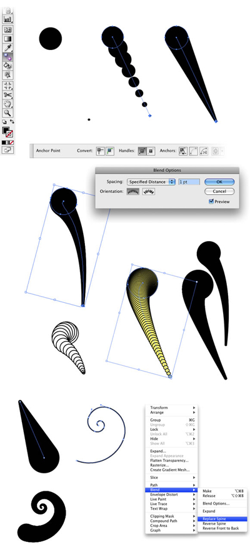250x547 pixels.
Task: Show handles for multiple selected anchor points
Action: point(142,150)
